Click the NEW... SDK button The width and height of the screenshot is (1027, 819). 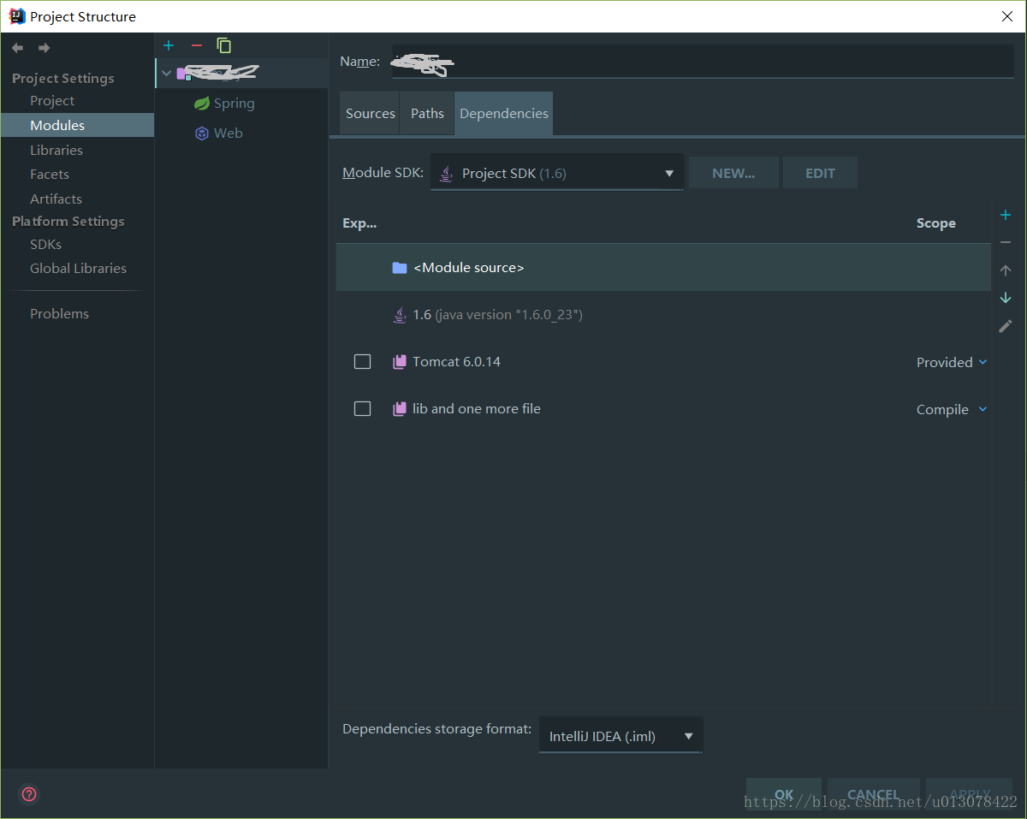(x=733, y=173)
